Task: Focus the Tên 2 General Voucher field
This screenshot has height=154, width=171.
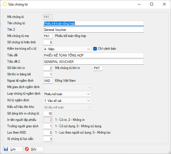Action: [x=94, y=30]
